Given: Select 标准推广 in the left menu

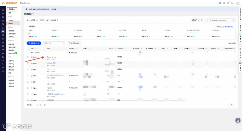Looking at the screenshot, I should pyautogui.click(x=13, y=23).
